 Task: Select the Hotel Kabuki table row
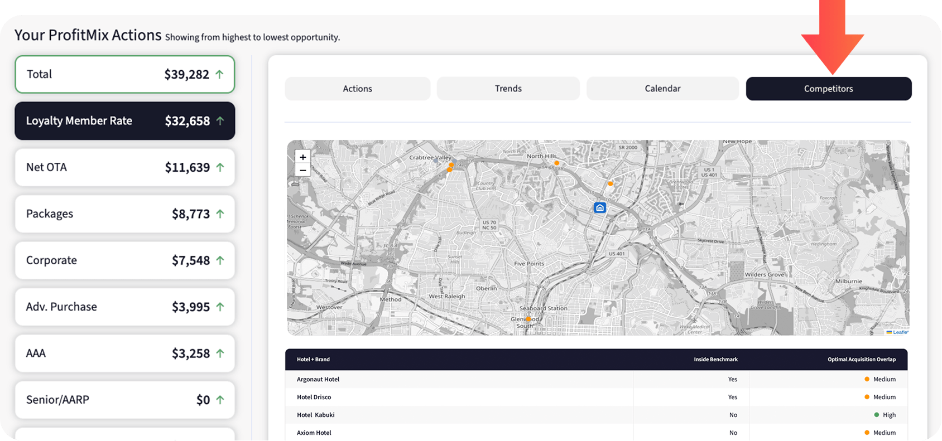[596, 415]
